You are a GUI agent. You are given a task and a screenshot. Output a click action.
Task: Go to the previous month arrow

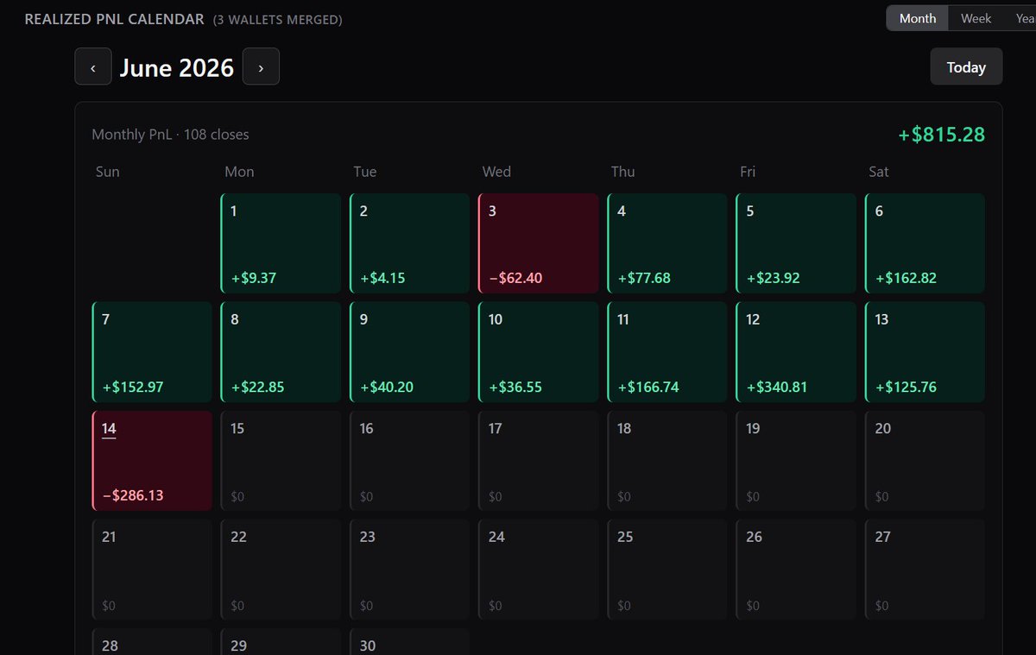coord(93,66)
